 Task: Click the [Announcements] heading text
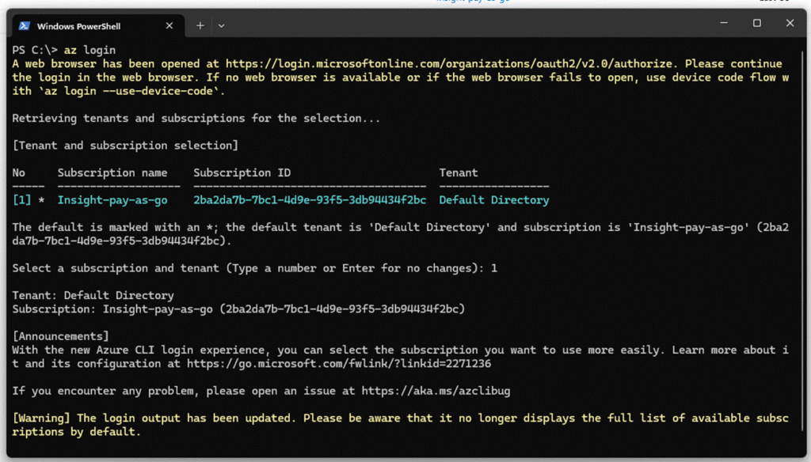[x=60, y=336]
